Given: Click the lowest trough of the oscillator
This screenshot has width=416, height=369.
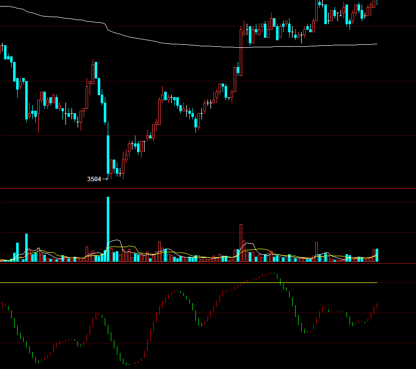Looking at the screenshot, I should pos(132,364).
